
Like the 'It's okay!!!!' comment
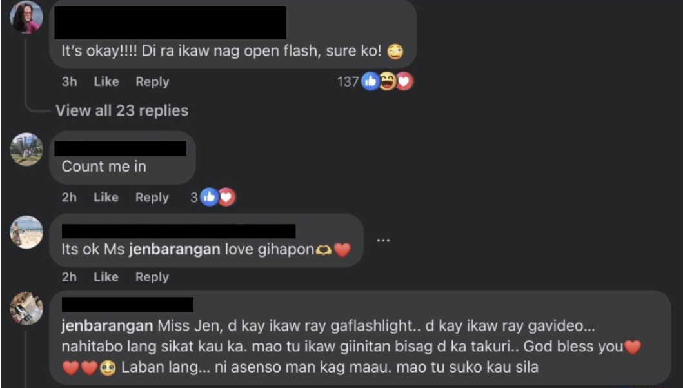pyautogui.click(x=106, y=81)
